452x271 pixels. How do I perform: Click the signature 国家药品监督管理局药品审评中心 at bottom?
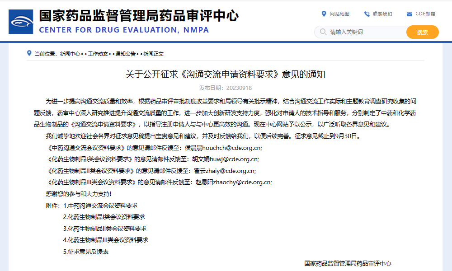348,263
